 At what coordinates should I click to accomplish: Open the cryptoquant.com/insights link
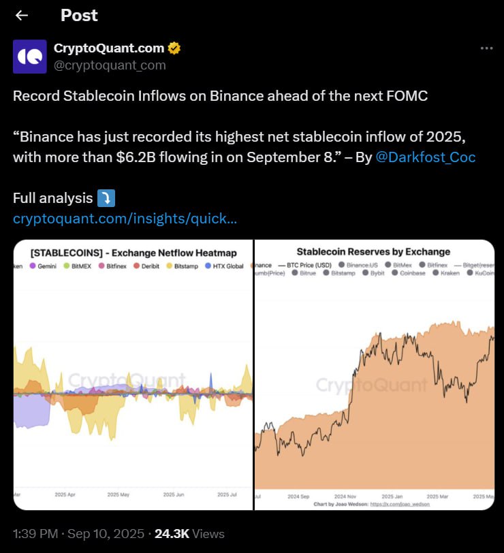pos(125,219)
